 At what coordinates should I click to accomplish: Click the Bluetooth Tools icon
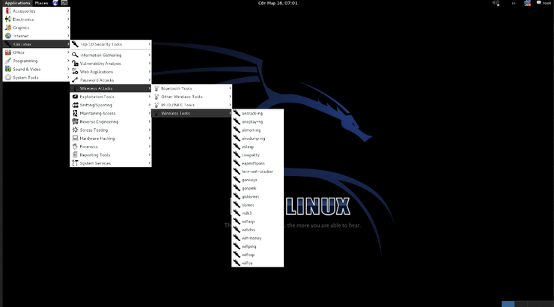[156, 88]
